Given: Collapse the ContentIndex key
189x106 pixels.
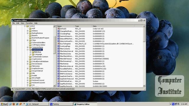Looking at the screenshot, I should tap(27, 50).
